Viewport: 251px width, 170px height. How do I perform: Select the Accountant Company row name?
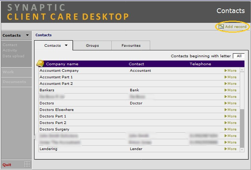(59, 71)
